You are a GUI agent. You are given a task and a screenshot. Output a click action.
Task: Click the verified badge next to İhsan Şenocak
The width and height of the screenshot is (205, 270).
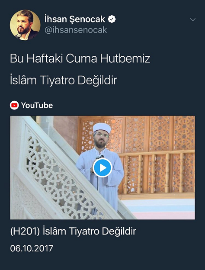click(112, 19)
